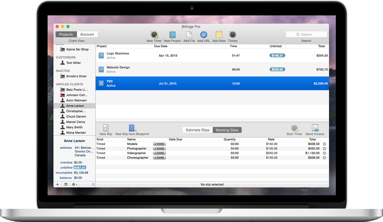Open details arrow for Videographer slip
The width and height of the screenshot is (383, 222).
(325, 153)
